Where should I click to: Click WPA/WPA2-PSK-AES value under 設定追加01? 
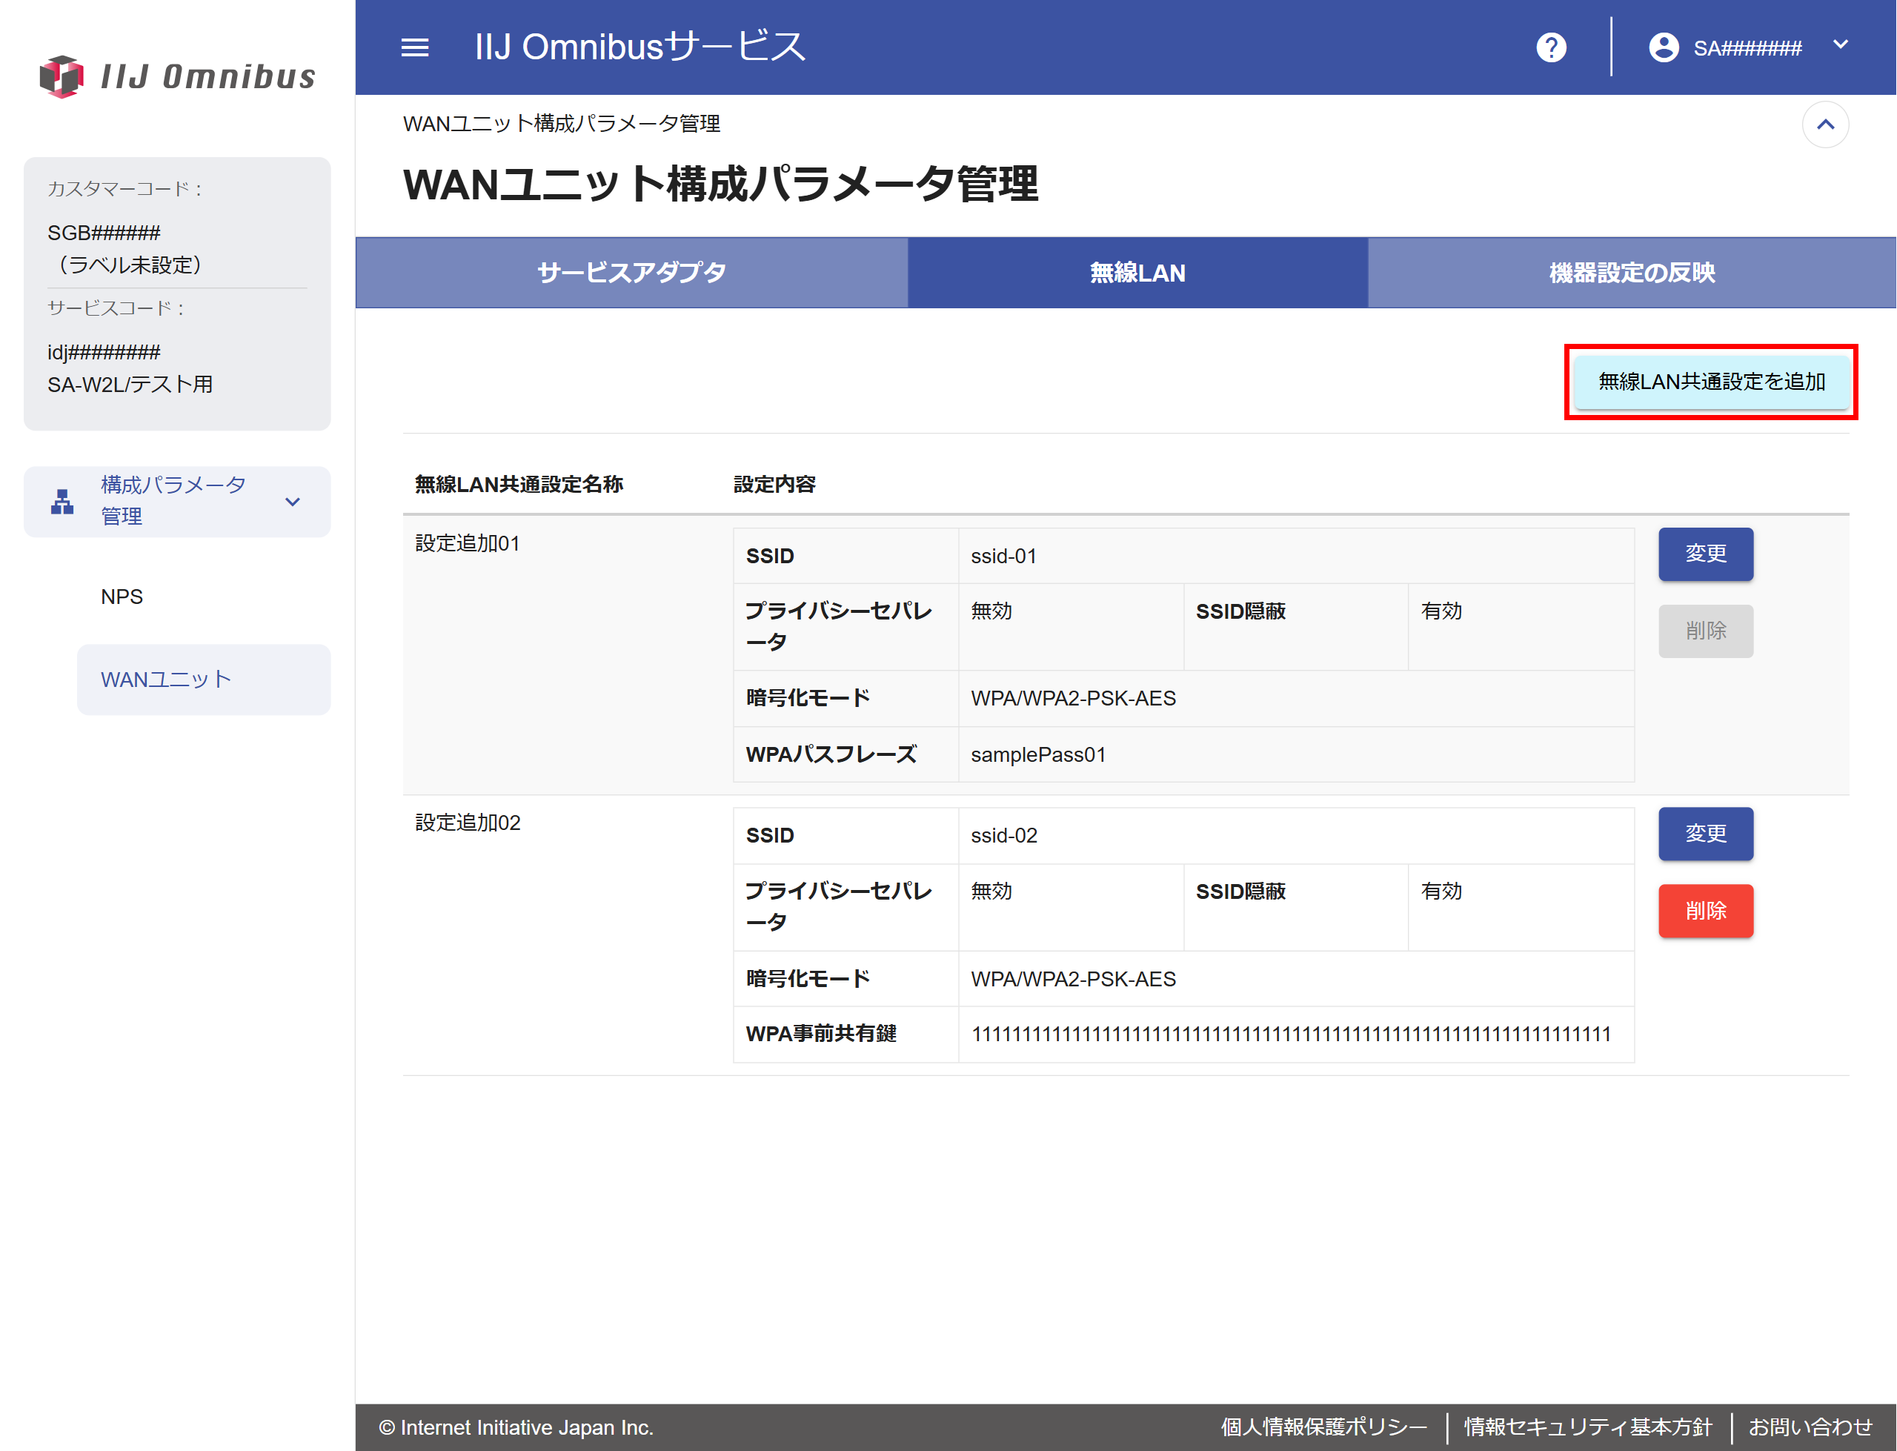[x=1073, y=699]
